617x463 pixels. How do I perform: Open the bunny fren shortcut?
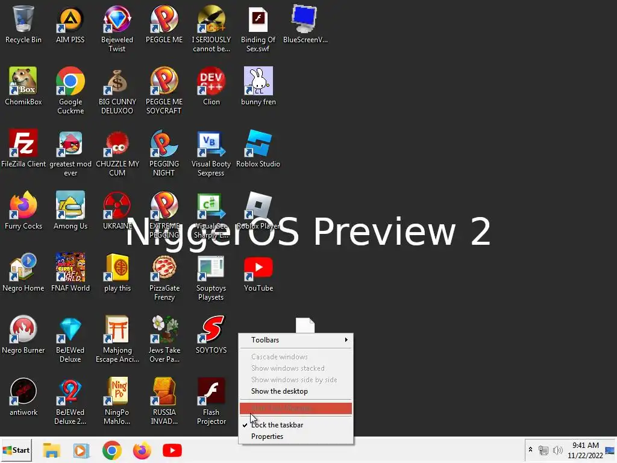pos(258,86)
